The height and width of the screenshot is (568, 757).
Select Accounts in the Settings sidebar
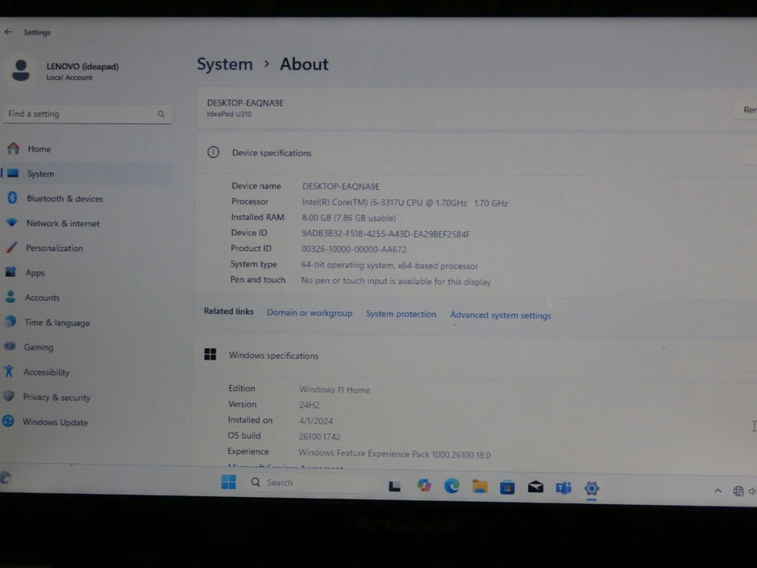pos(42,297)
